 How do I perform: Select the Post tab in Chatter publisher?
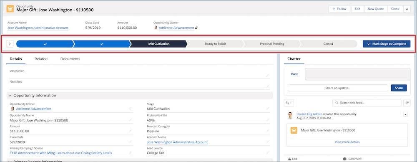(294, 74)
